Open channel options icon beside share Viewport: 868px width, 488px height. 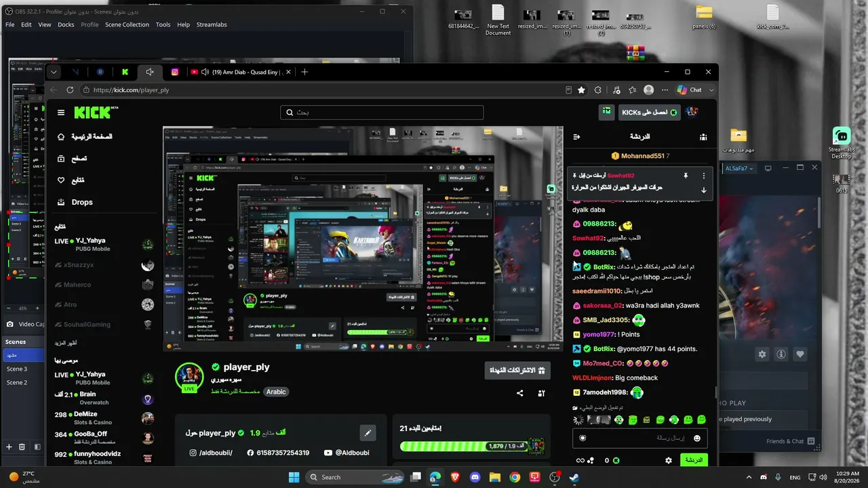541,393
